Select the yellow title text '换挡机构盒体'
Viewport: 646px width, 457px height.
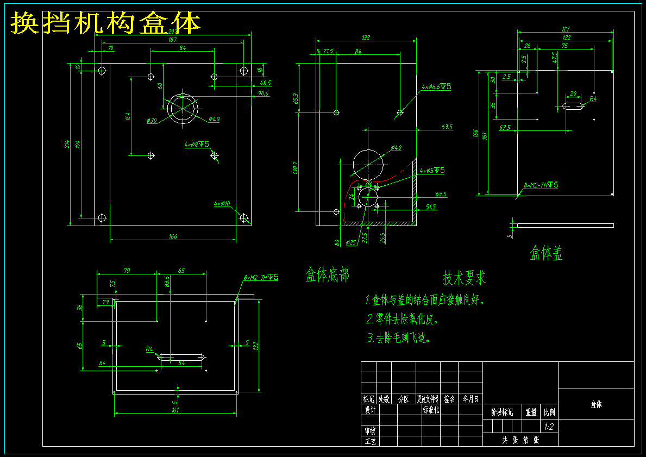[105, 23]
